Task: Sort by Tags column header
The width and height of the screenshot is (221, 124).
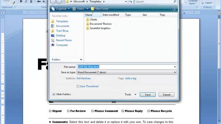Action: 167,15
